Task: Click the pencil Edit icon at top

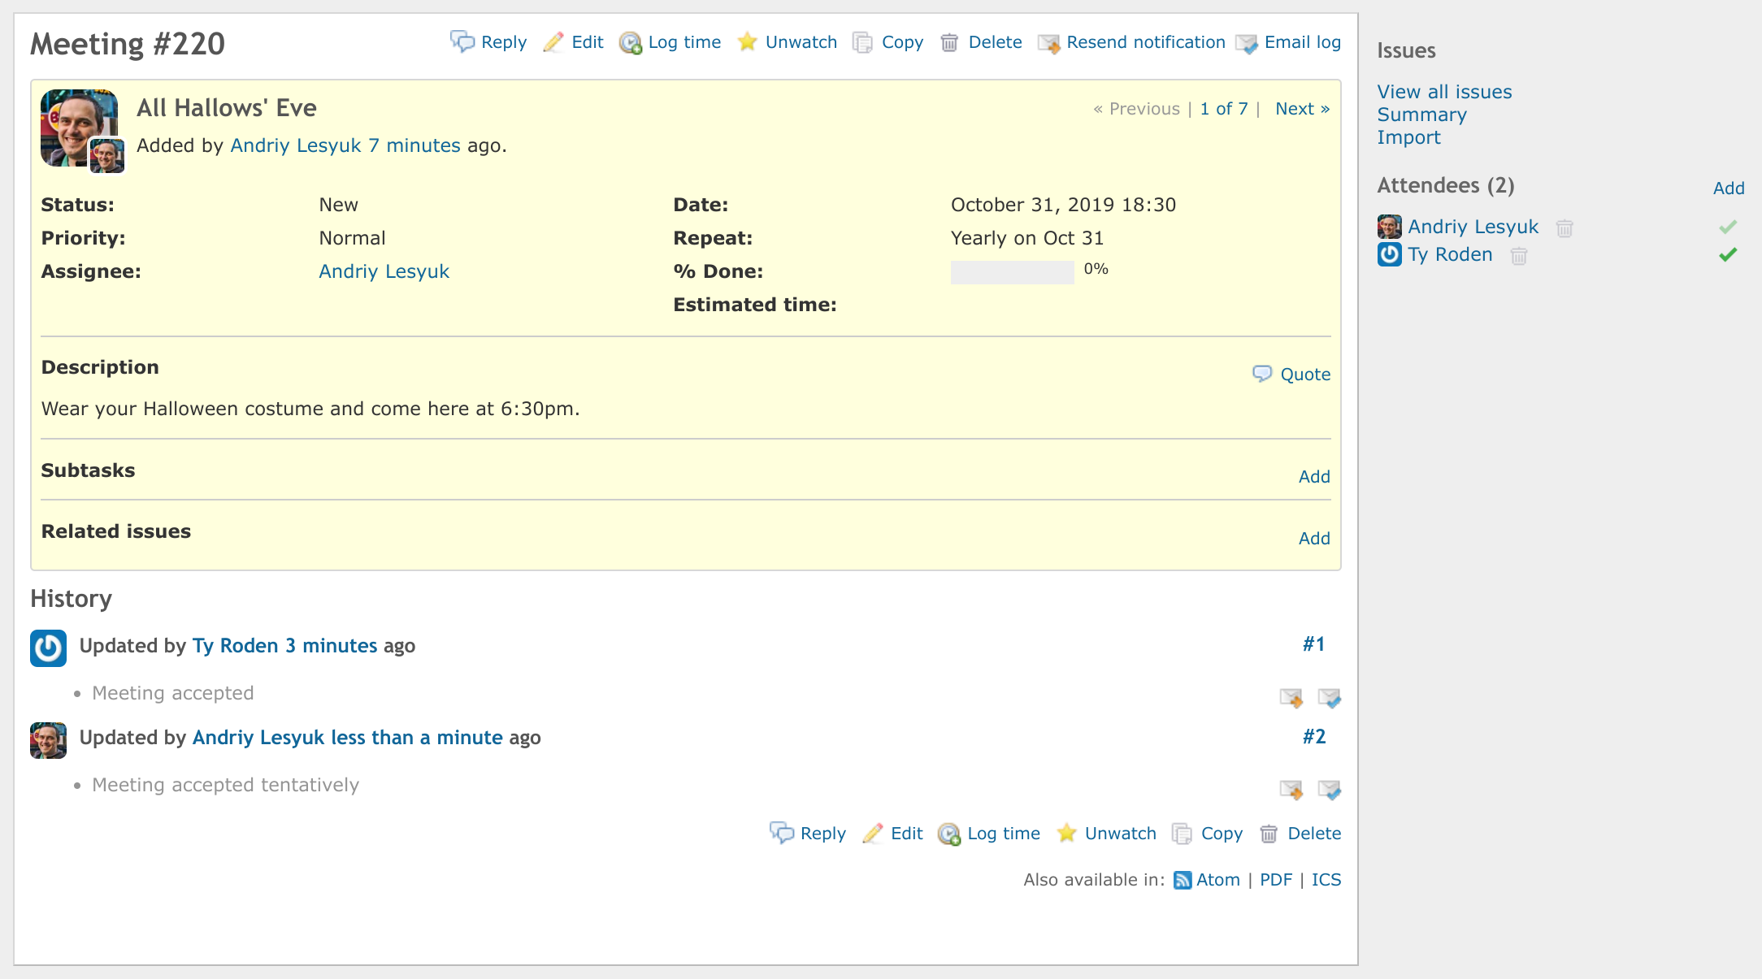Action: (x=553, y=42)
